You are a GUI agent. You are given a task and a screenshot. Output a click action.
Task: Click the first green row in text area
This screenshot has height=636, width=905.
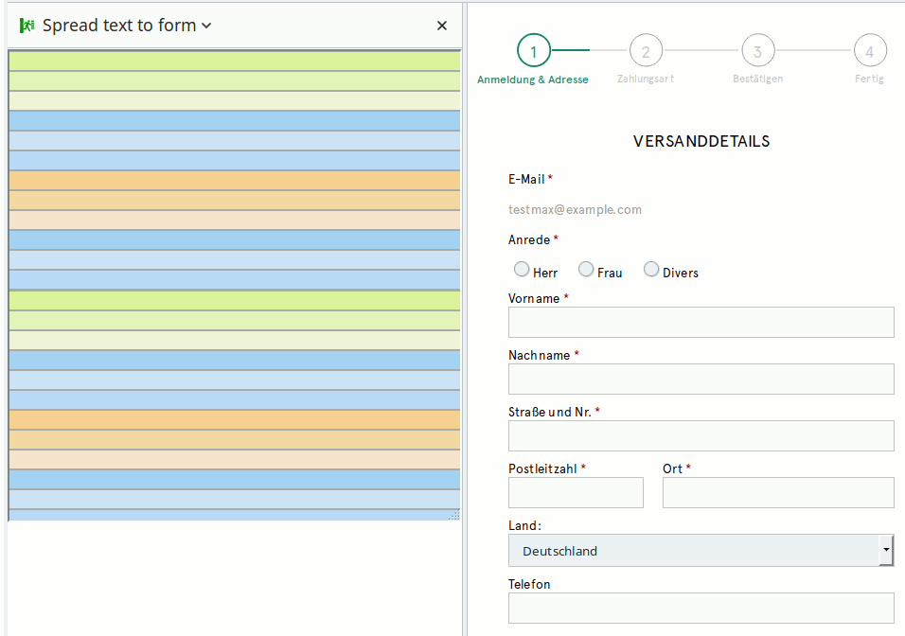pyautogui.click(x=234, y=61)
